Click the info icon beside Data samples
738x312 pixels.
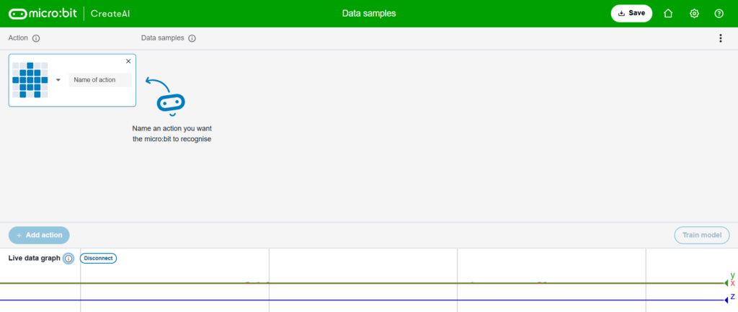192,38
